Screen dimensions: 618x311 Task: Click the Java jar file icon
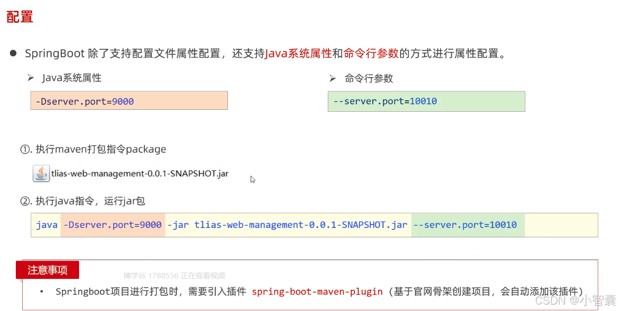(41, 174)
